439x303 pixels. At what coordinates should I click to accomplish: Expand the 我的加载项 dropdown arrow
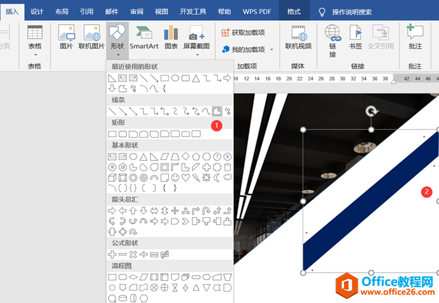coord(272,49)
